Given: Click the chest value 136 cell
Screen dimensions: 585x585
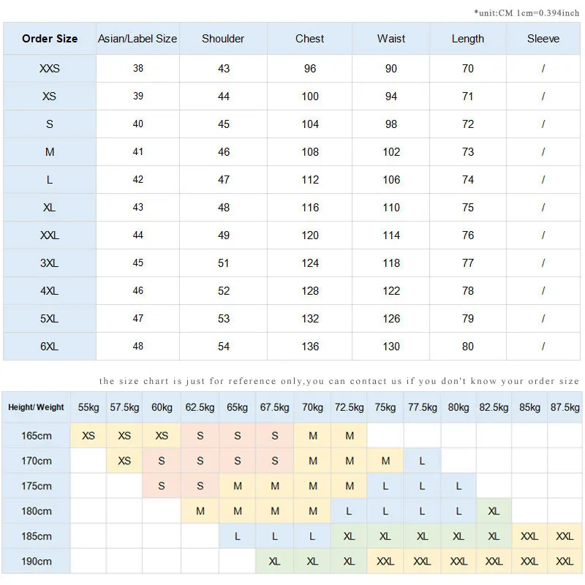Looking at the screenshot, I should 310,347.
